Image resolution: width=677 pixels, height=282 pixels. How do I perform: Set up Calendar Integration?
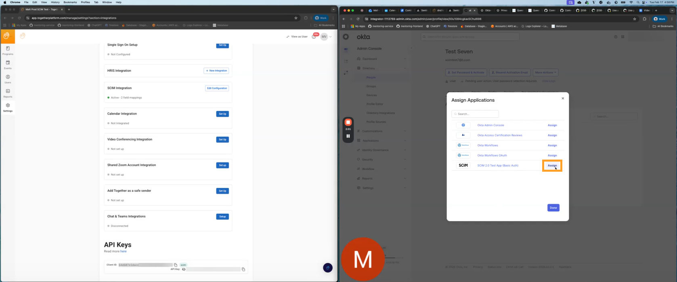[x=222, y=114]
